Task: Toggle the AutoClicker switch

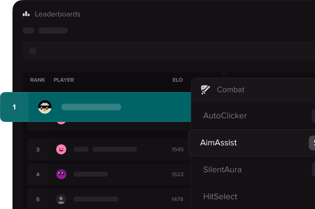Action: coord(313,116)
